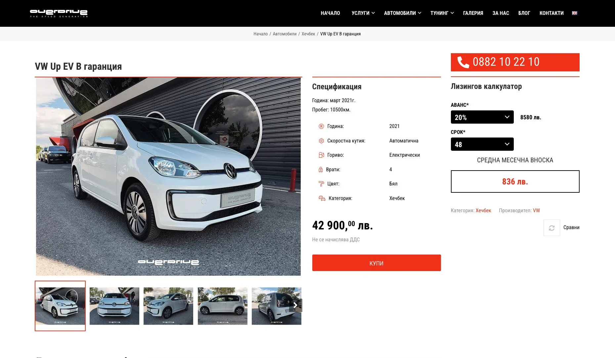Open the Хечбек category link below calculator
The height and width of the screenshot is (358, 615).
tap(483, 211)
